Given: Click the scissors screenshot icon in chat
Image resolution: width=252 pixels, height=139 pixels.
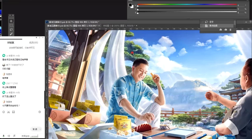Looking at the screenshot, I should [x=8, y=112].
